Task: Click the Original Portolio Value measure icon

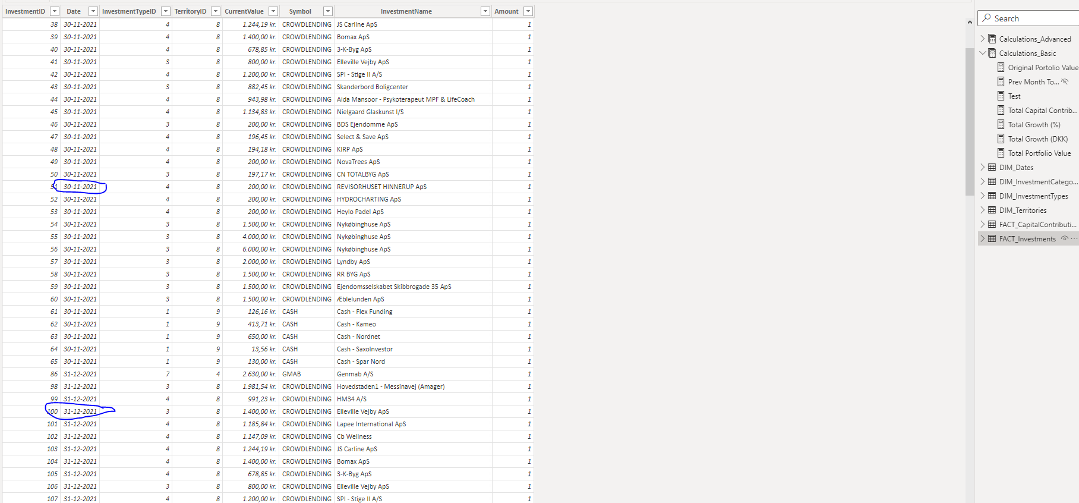Action: point(1001,67)
